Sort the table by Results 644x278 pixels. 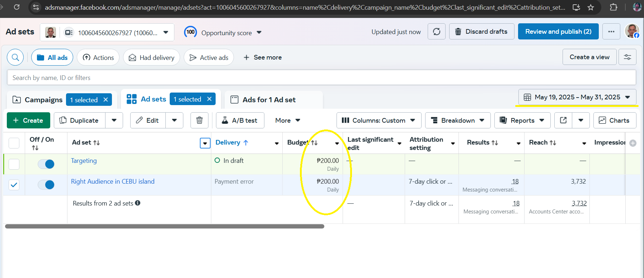coord(495,143)
